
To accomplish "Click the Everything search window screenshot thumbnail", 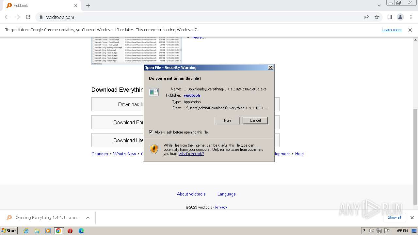I will [137, 51].
